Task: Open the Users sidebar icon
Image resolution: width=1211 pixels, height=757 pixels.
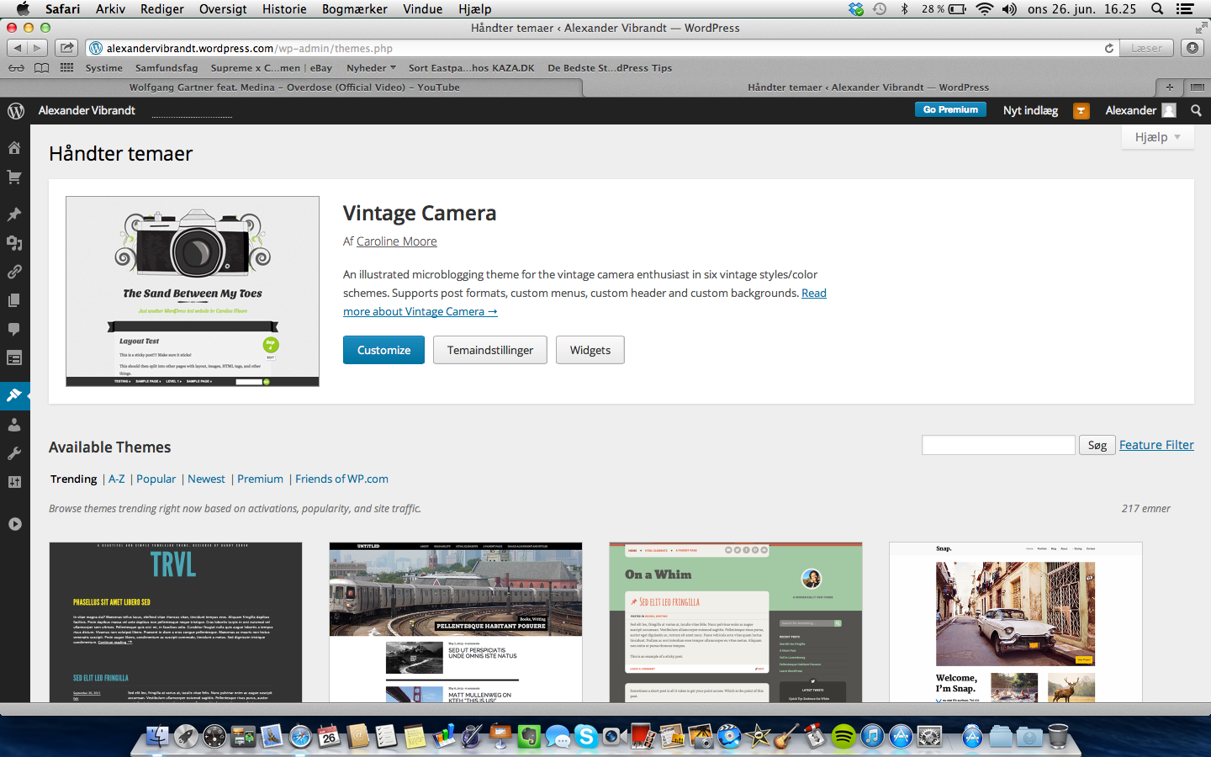Action: [14, 425]
